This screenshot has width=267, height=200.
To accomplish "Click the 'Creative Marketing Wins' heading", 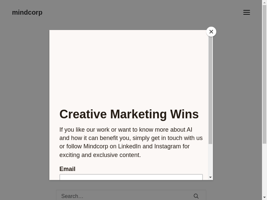I will [129, 114].
